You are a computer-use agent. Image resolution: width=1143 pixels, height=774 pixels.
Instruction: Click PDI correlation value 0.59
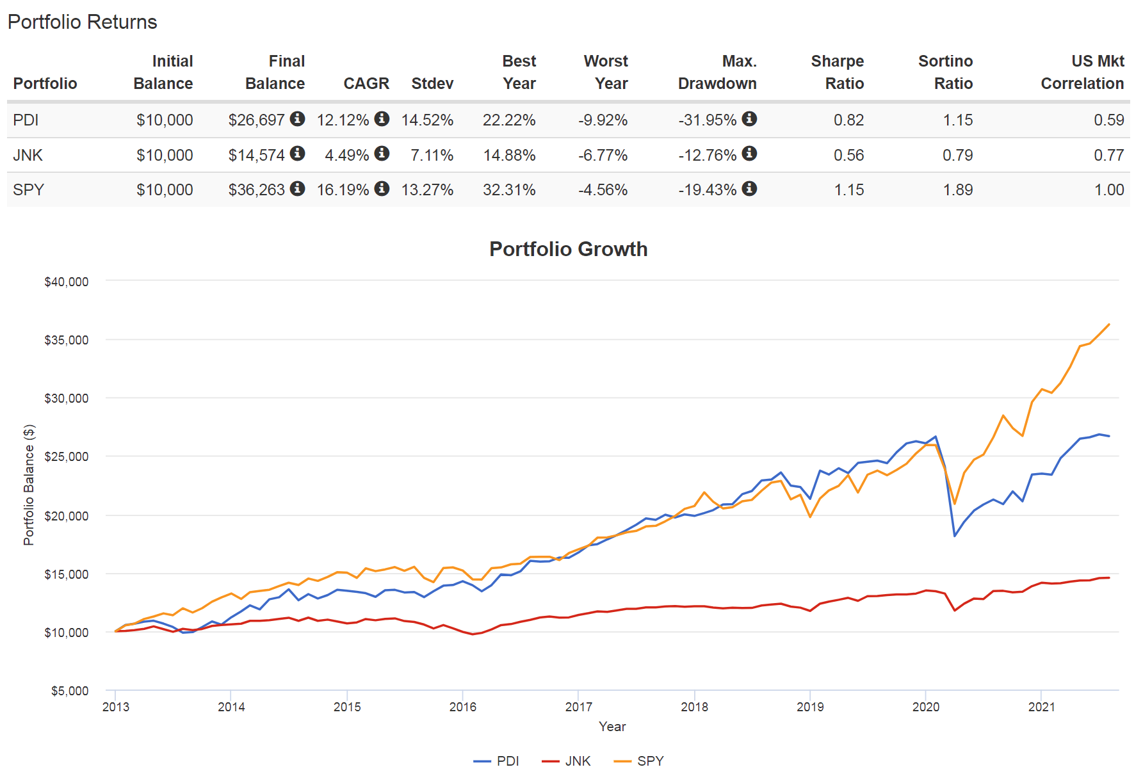tap(1109, 120)
